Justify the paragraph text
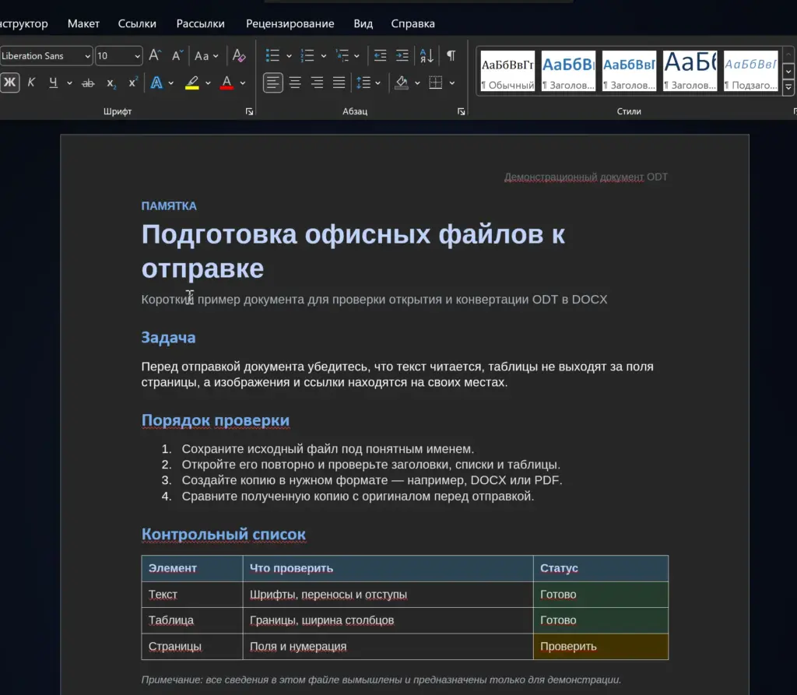Screen dimensions: 797x695 (339, 82)
